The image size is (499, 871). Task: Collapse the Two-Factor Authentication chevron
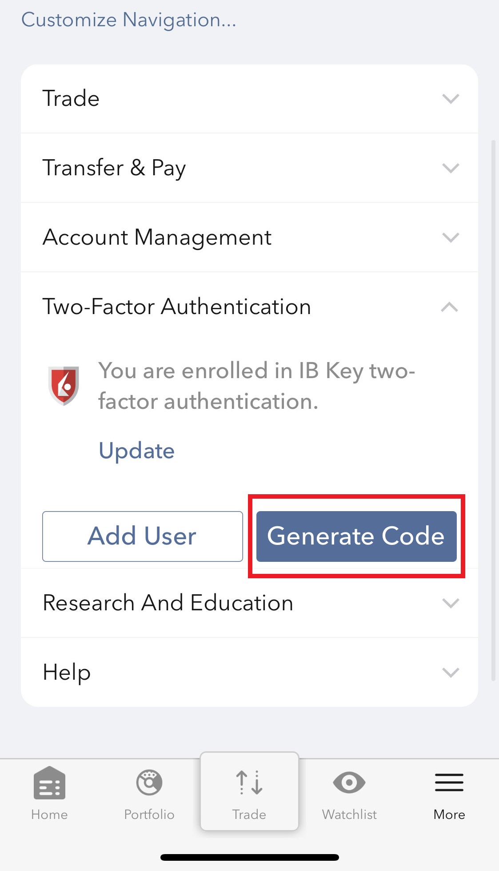click(450, 307)
